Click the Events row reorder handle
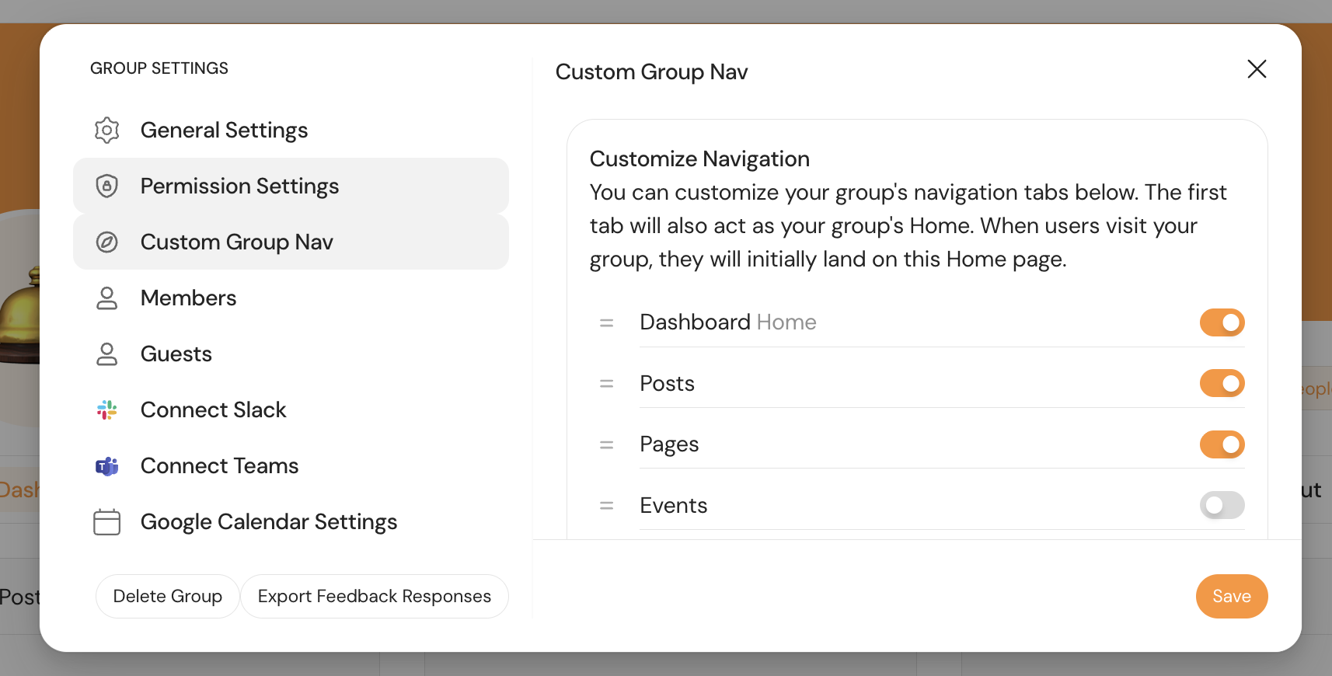1332x676 pixels. 607,506
